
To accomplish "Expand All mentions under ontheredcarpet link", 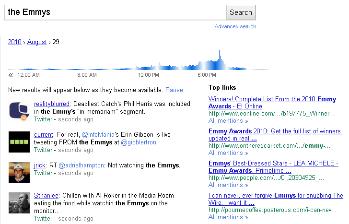I will click(x=228, y=153).
